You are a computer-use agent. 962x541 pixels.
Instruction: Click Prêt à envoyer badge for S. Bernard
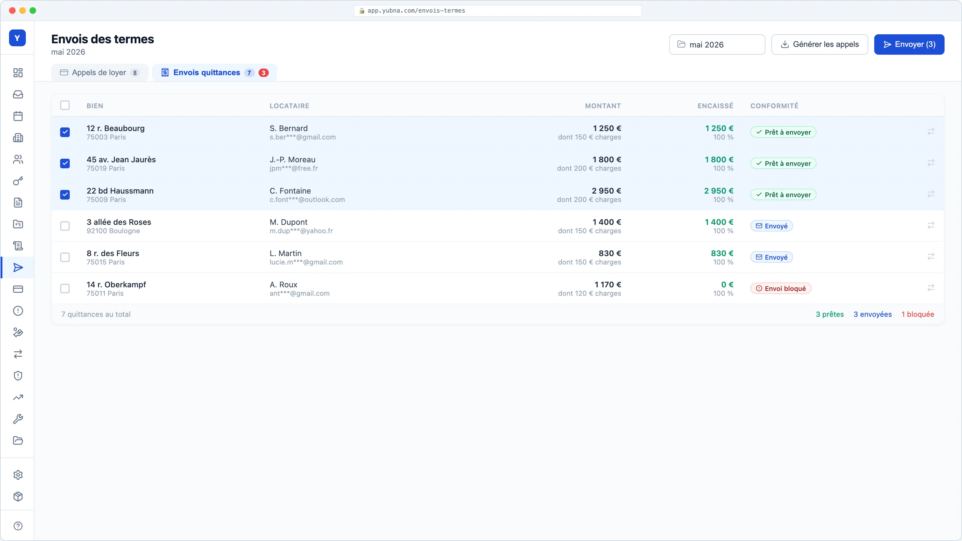pyautogui.click(x=783, y=132)
